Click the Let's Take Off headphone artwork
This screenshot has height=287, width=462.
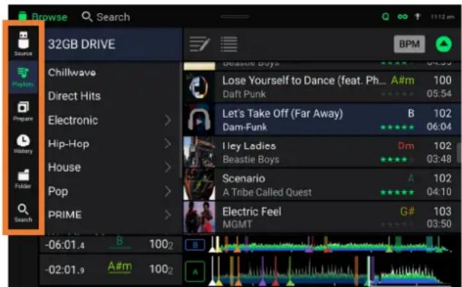[x=199, y=119]
